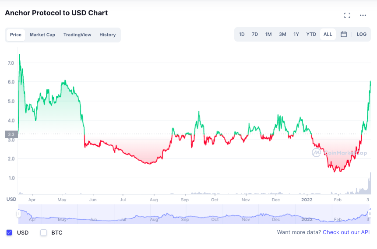Switch to the TradingView tab
The image size is (377, 249).
point(77,35)
